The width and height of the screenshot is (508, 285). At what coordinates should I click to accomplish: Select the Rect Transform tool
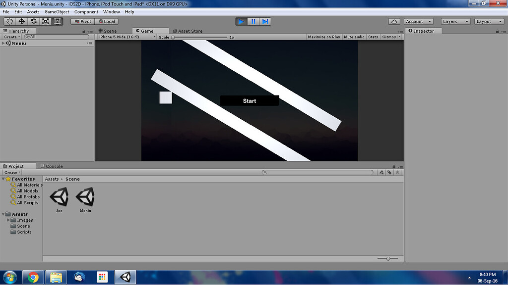(57, 21)
